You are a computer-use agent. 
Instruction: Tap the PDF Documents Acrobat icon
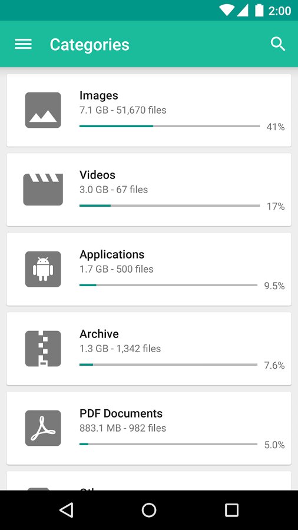(x=43, y=428)
